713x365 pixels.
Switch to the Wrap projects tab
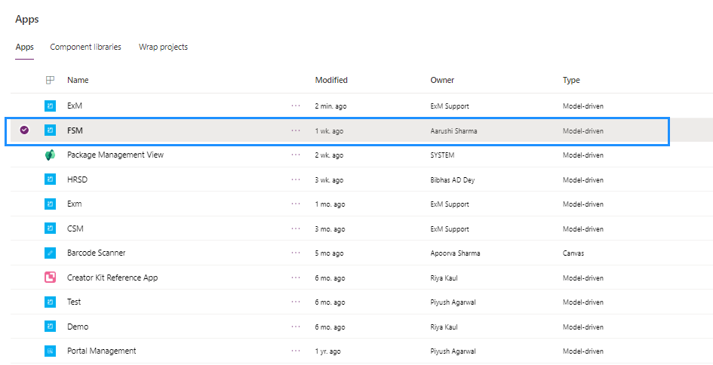[x=163, y=47]
